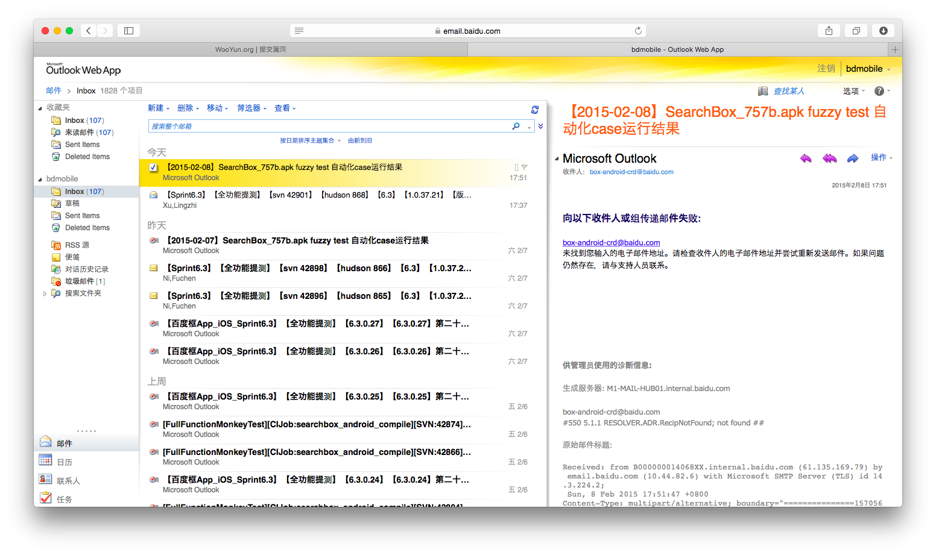Refresh the message list
Image resolution: width=936 pixels, height=555 pixels.
[x=534, y=110]
